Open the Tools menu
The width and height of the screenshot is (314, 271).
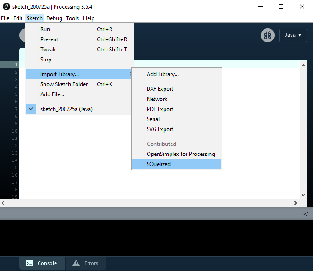72,18
